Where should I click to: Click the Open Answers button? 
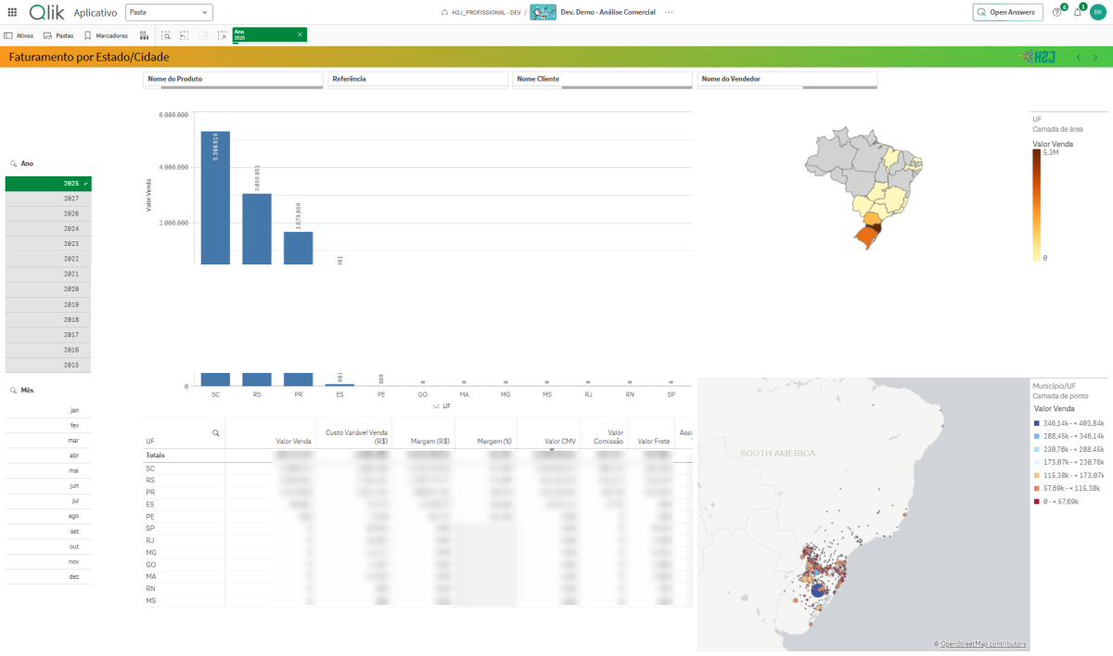pyautogui.click(x=1007, y=12)
